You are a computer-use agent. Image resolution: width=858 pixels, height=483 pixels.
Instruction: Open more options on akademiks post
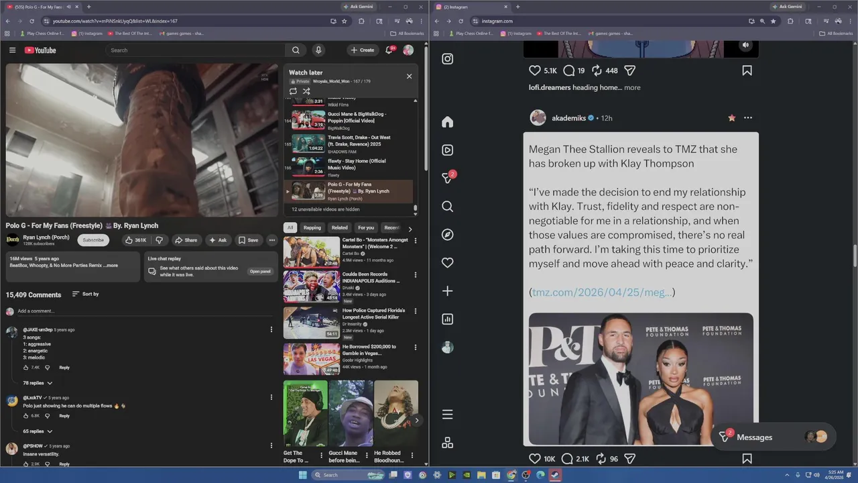click(x=748, y=118)
